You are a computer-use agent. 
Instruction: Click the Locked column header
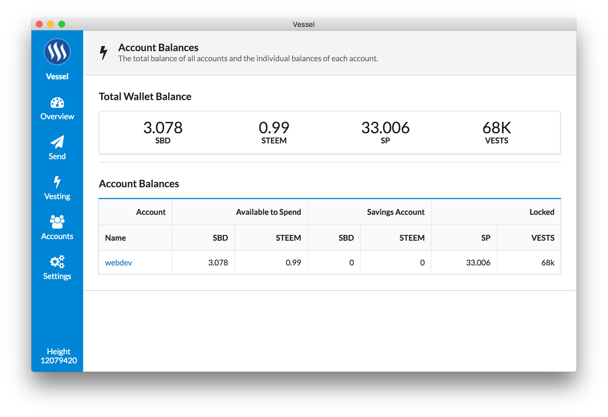click(496, 212)
